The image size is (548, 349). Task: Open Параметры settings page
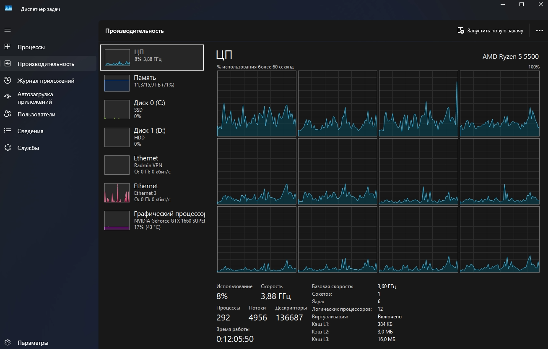(48, 343)
